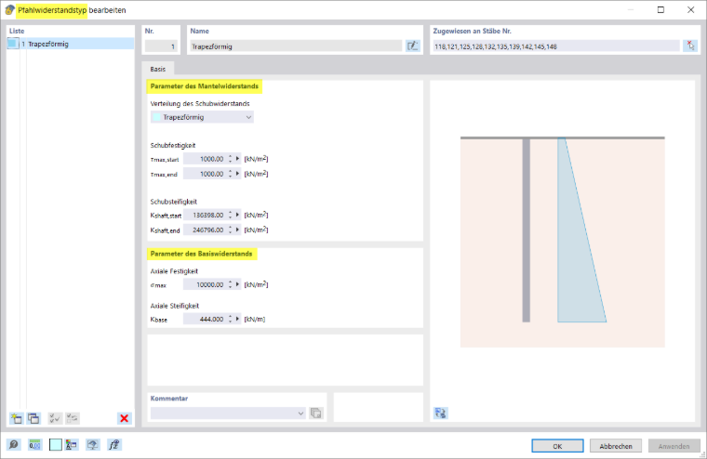Click the units 0.00 icon at bottom
Image resolution: width=707 pixels, height=459 pixels.
tap(34, 445)
